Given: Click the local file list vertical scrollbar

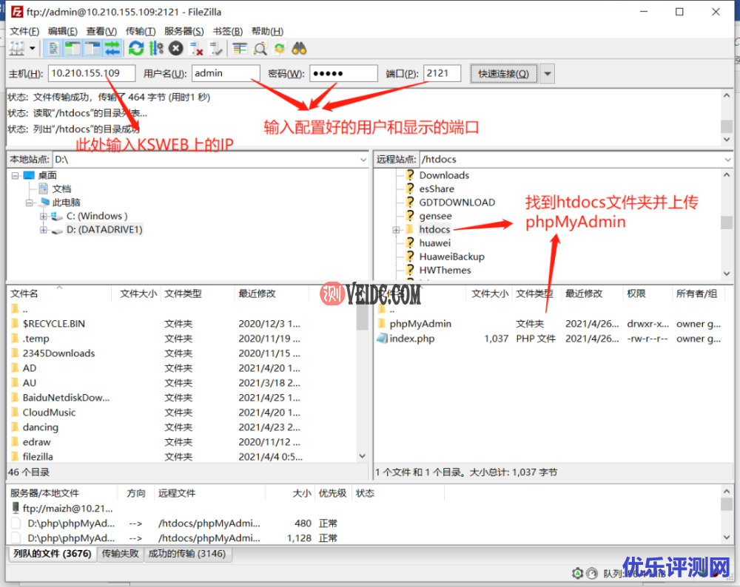Looking at the screenshot, I should click(362, 384).
